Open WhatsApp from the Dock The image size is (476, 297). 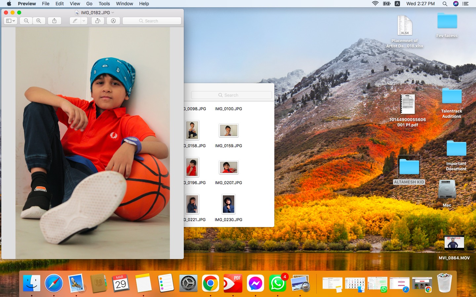coord(277,283)
